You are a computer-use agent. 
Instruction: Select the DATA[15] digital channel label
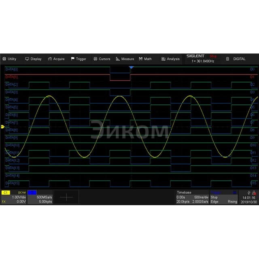coord(12,183)
